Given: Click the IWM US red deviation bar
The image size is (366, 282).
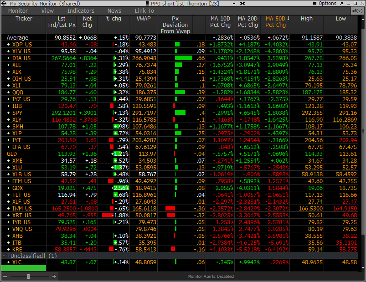Looking at the screenshot, I should [x=170, y=209].
